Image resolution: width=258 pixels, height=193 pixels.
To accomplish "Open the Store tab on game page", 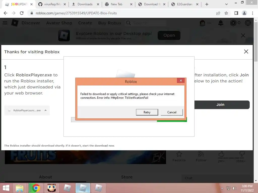I will point(127,177).
